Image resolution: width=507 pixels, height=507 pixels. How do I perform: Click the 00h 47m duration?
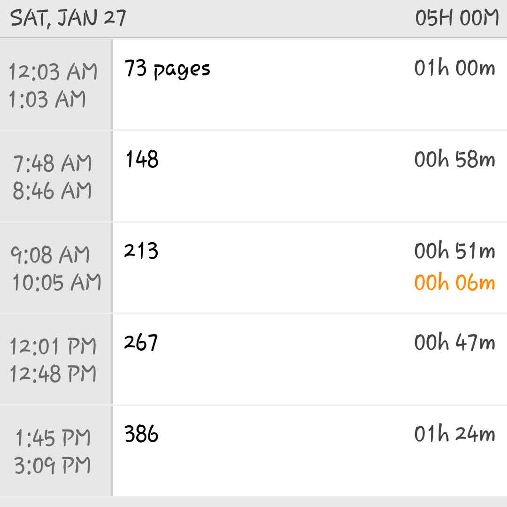click(x=454, y=343)
